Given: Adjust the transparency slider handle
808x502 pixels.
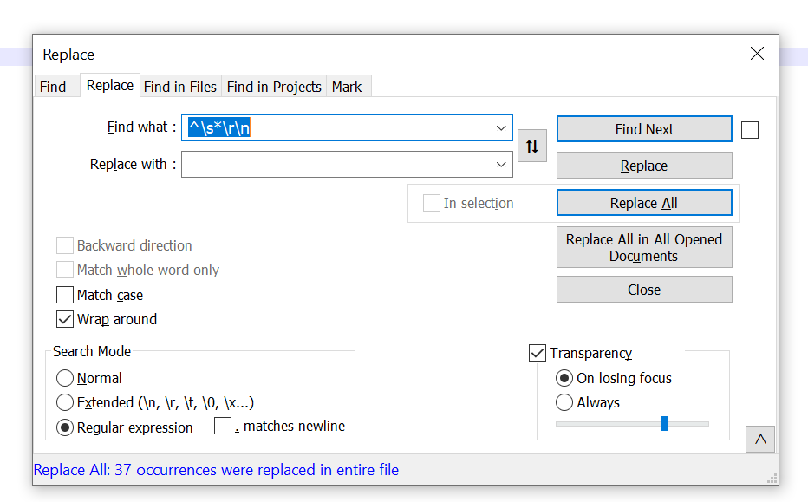Looking at the screenshot, I should pyautogui.click(x=664, y=423).
